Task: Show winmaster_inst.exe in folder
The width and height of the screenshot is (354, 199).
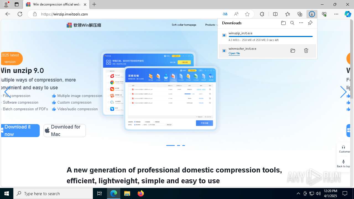Action: tap(293, 51)
